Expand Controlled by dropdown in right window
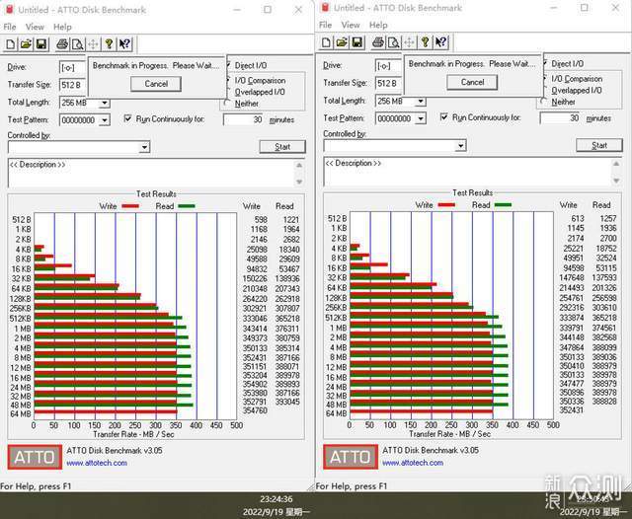Viewport: 632px width, 519px height. (x=460, y=146)
